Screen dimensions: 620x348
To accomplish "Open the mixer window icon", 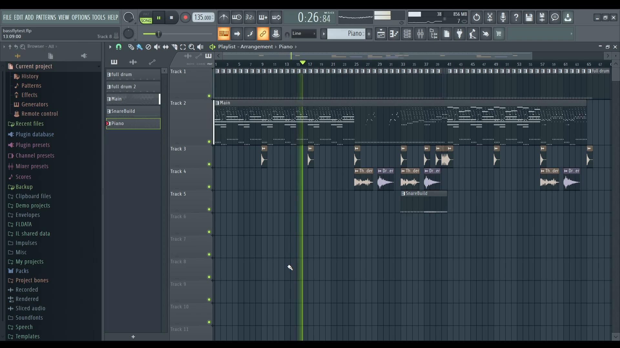I will point(420,34).
